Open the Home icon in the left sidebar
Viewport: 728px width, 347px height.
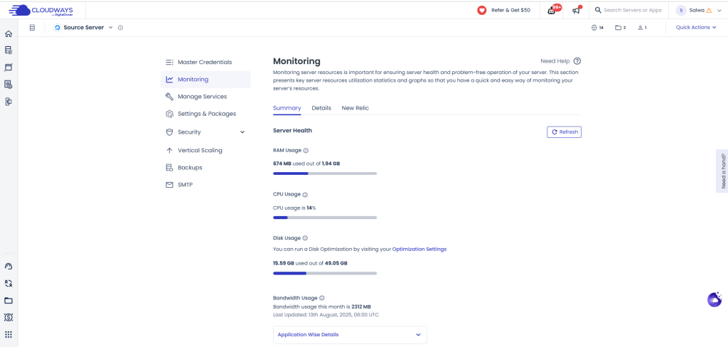(9, 34)
